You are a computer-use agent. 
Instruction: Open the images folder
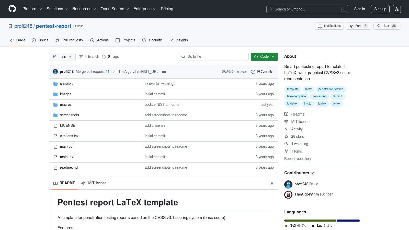pos(66,94)
